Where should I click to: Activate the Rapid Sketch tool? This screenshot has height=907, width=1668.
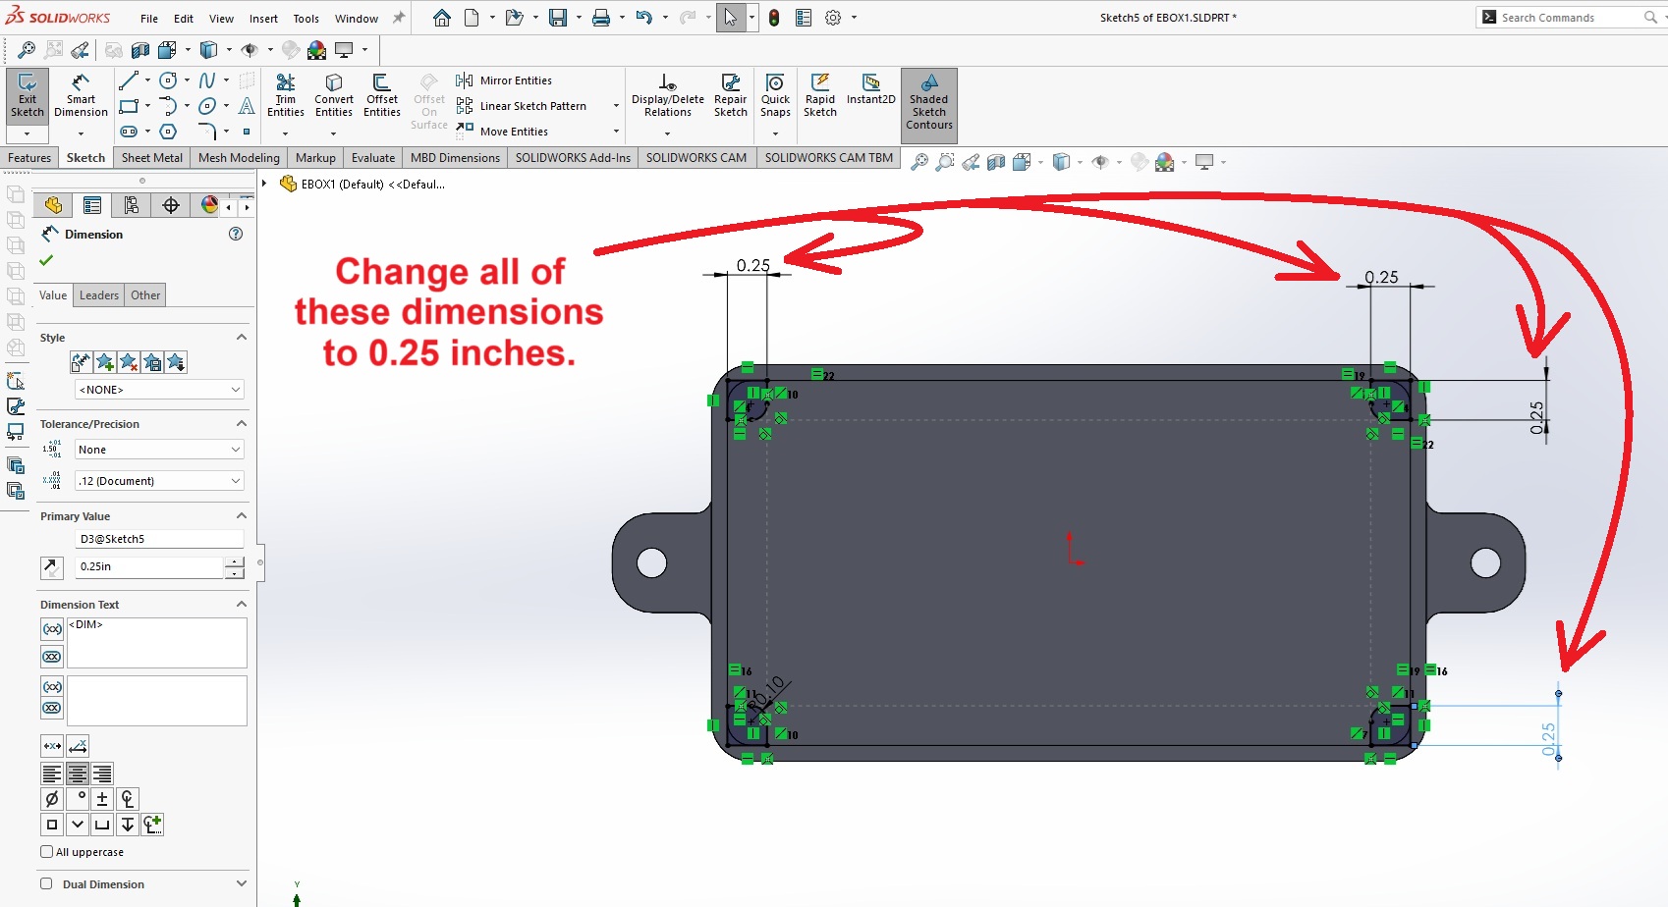click(819, 96)
